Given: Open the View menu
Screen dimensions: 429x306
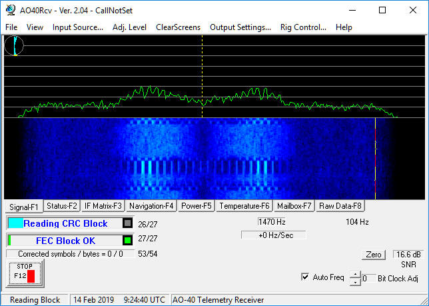Looking at the screenshot, I should click(x=35, y=27).
